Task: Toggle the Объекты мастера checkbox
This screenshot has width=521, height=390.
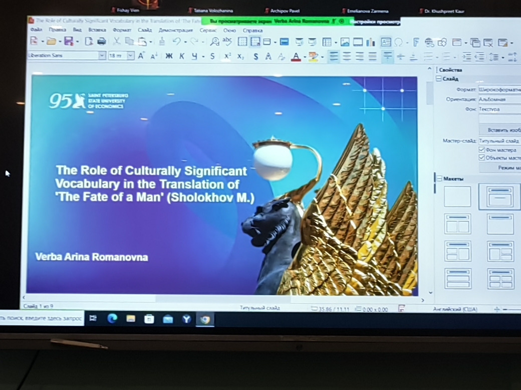Action: (482, 157)
